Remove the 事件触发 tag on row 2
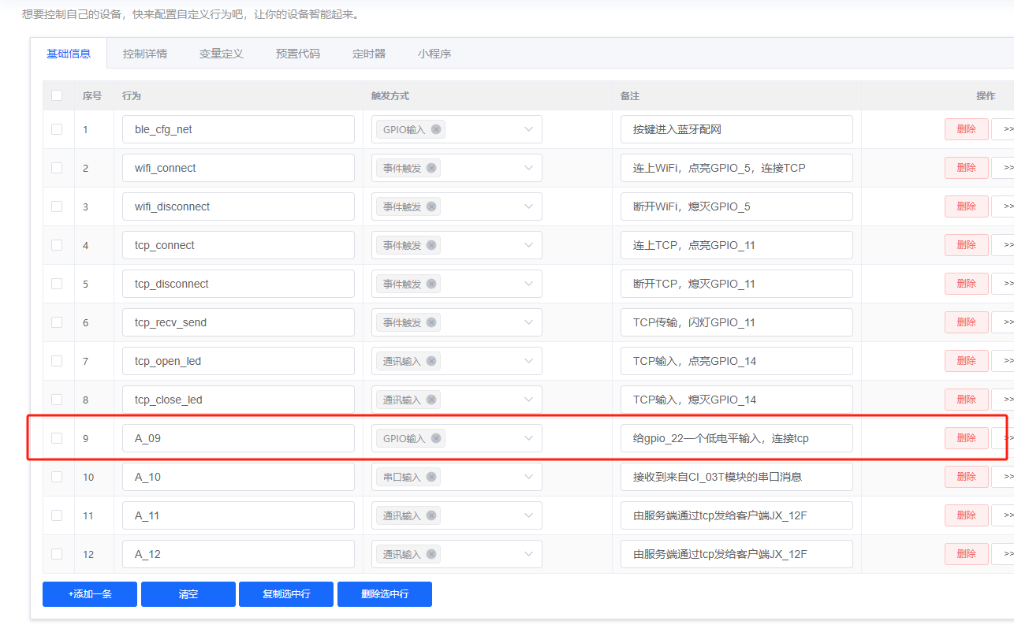The width and height of the screenshot is (1014, 636). coord(431,167)
